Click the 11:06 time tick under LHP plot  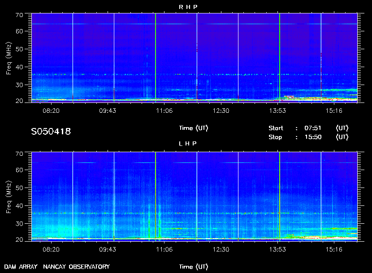pyautogui.click(x=164, y=250)
